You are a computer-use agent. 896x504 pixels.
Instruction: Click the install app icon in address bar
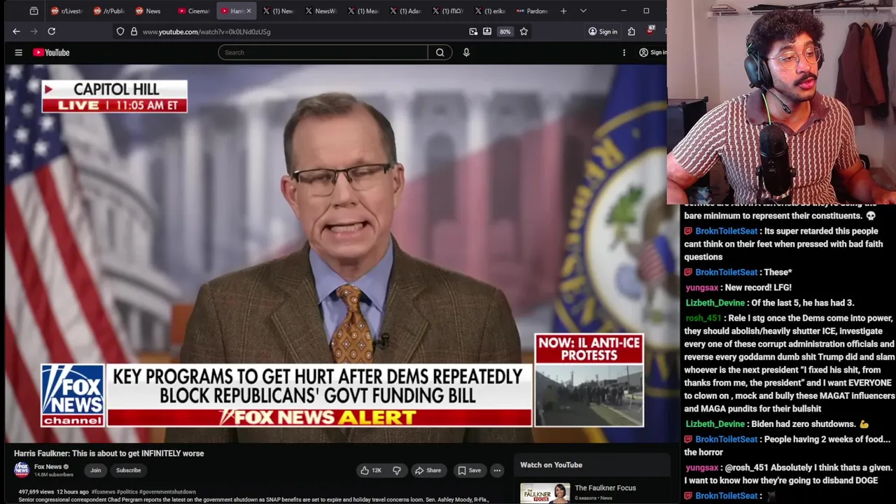487,31
